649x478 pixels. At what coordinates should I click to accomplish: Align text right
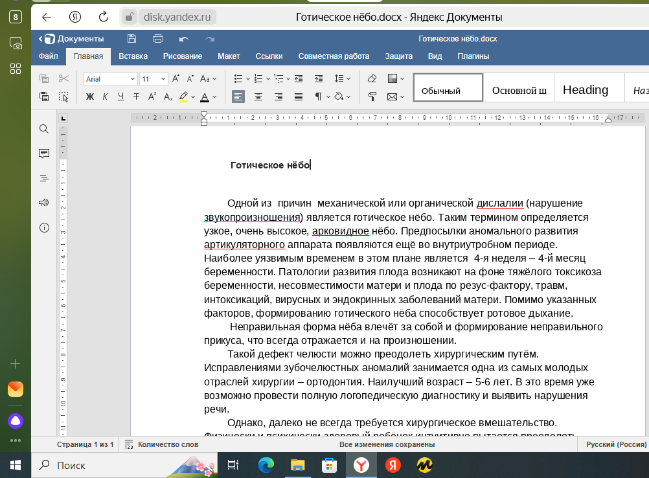pos(278,97)
